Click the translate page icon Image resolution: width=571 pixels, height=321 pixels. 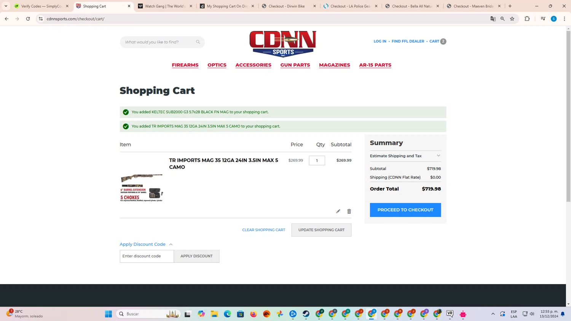[x=493, y=19]
